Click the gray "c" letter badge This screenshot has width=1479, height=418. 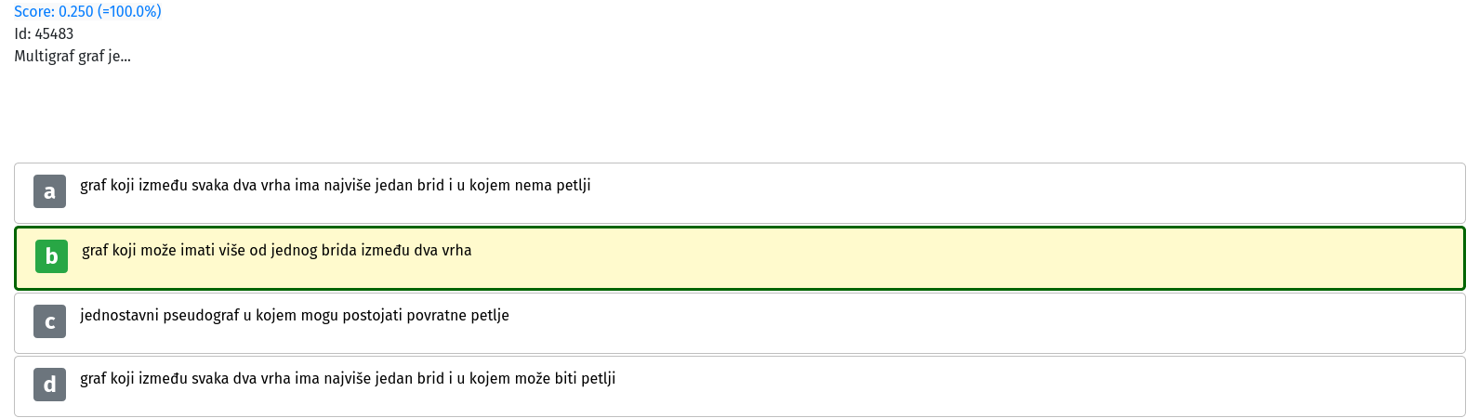click(49, 321)
